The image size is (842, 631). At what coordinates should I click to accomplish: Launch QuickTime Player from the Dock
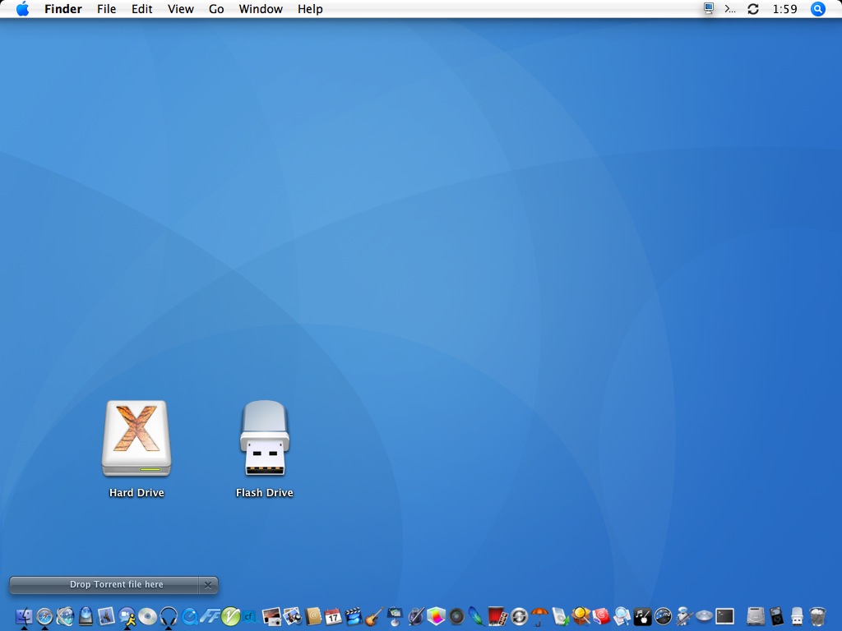pyautogui.click(x=190, y=616)
